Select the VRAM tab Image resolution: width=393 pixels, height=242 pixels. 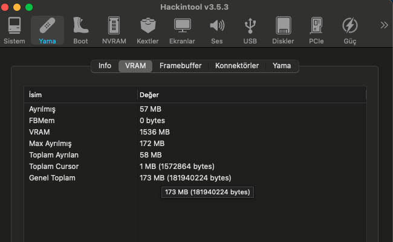pos(135,66)
